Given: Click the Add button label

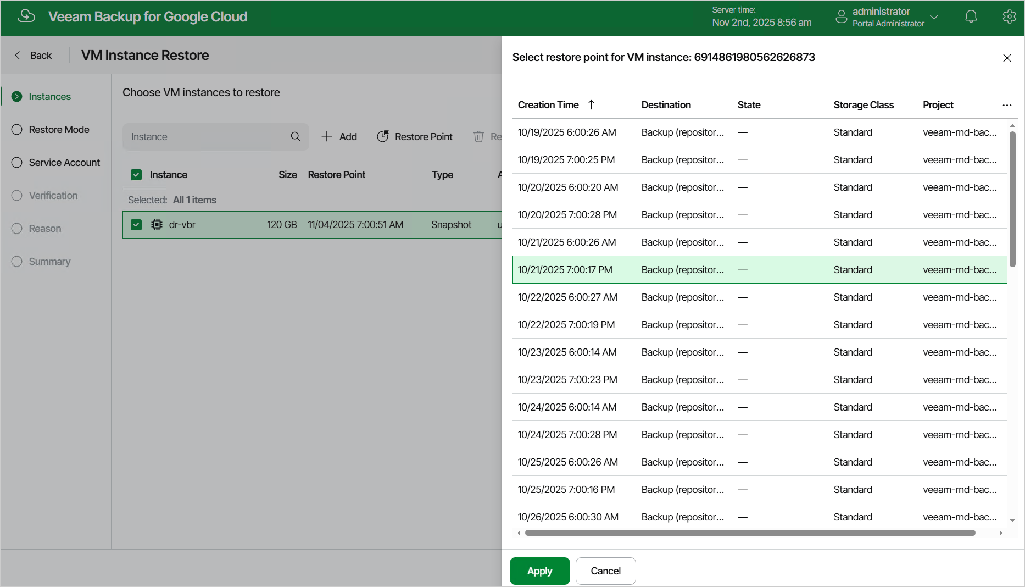Looking at the screenshot, I should click(348, 137).
